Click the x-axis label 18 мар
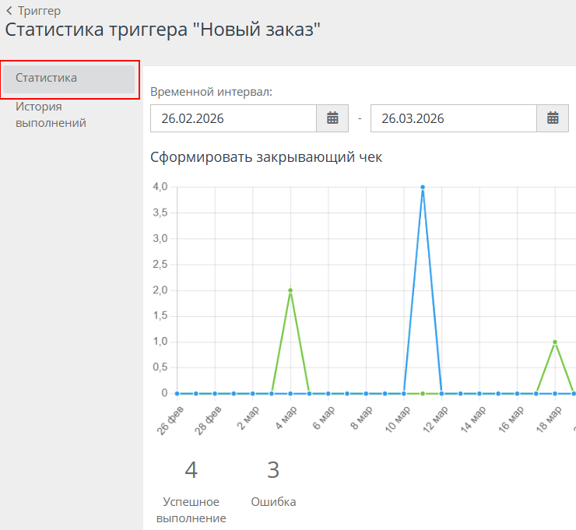Screen dimensions: 576x530 [549, 419]
